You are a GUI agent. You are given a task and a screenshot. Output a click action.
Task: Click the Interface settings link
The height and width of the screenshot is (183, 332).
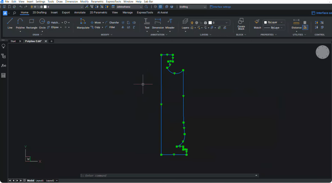coord(222,7)
